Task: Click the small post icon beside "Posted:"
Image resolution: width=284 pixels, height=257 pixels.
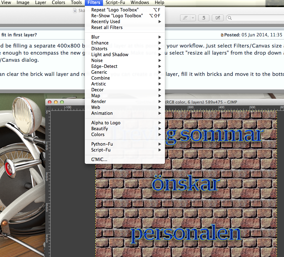Action: pyautogui.click(x=222, y=35)
